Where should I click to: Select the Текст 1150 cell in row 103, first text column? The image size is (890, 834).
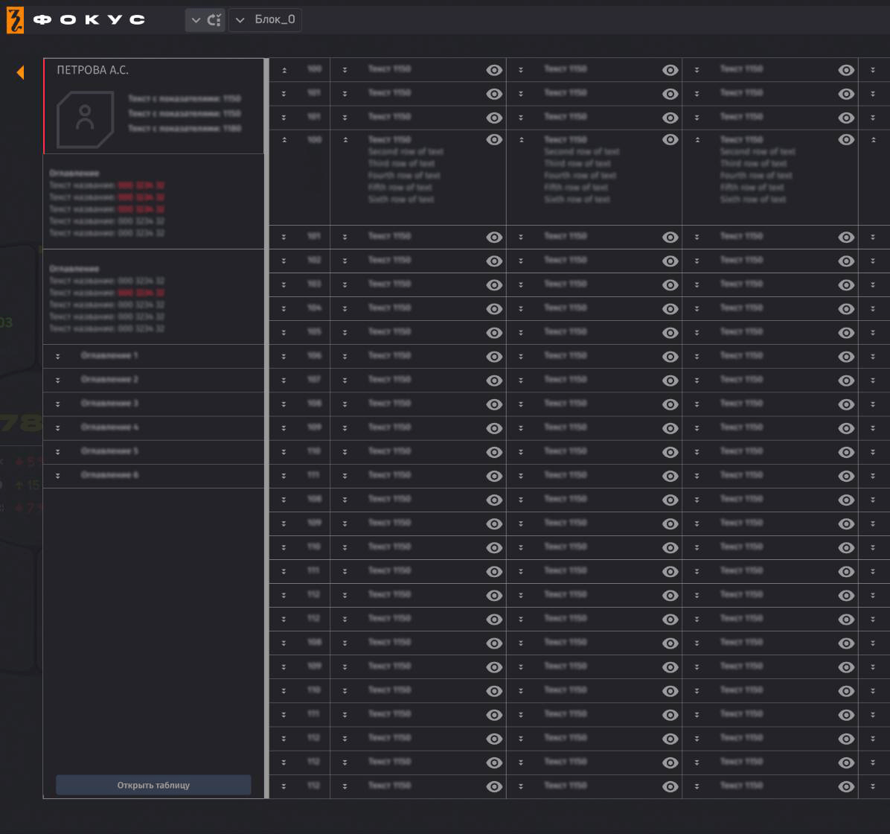pos(389,284)
